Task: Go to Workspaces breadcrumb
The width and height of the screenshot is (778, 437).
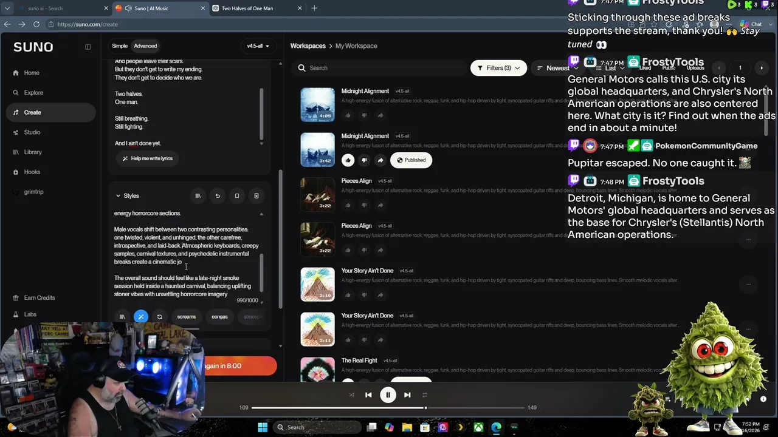Action: click(x=308, y=46)
